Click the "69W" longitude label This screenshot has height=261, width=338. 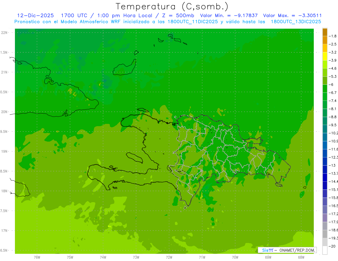pos(268,257)
